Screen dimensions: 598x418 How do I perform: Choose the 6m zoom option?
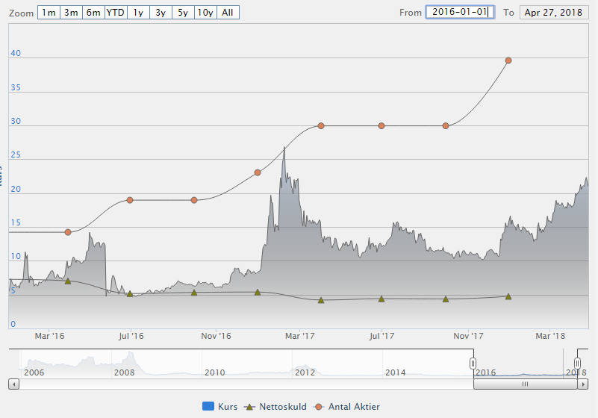coord(93,13)
